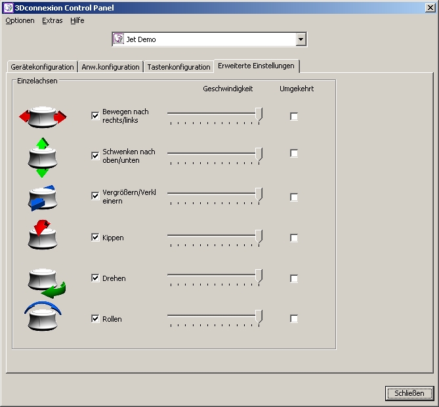This screenshot has width=439, height=407.
Task: Enable Umgekehrt for Bewegen nach rechts/links
Action: point(294,116)
